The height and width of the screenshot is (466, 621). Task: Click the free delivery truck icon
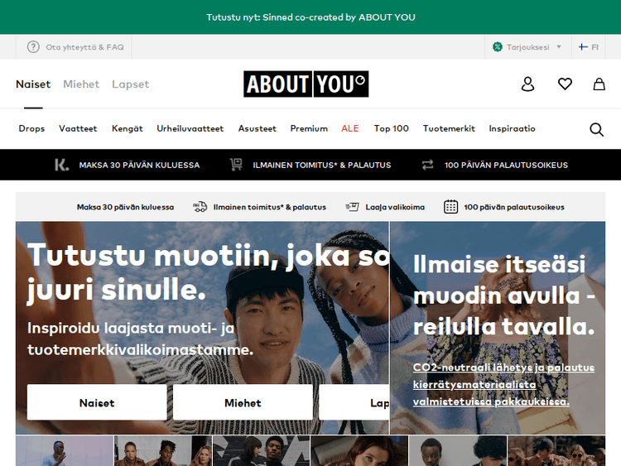200,207
